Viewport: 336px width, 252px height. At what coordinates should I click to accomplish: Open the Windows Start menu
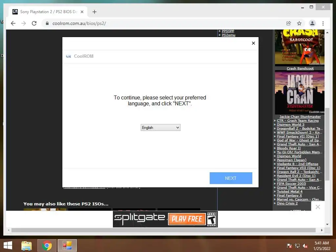click(x=8, y=245)
